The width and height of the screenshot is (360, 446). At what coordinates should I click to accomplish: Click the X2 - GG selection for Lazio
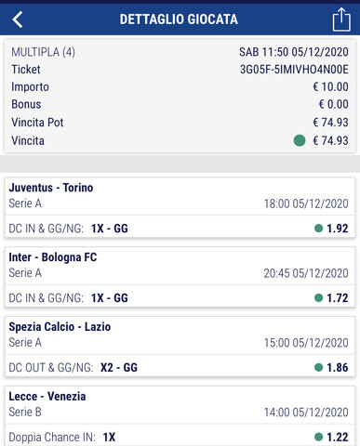point(119,368)
